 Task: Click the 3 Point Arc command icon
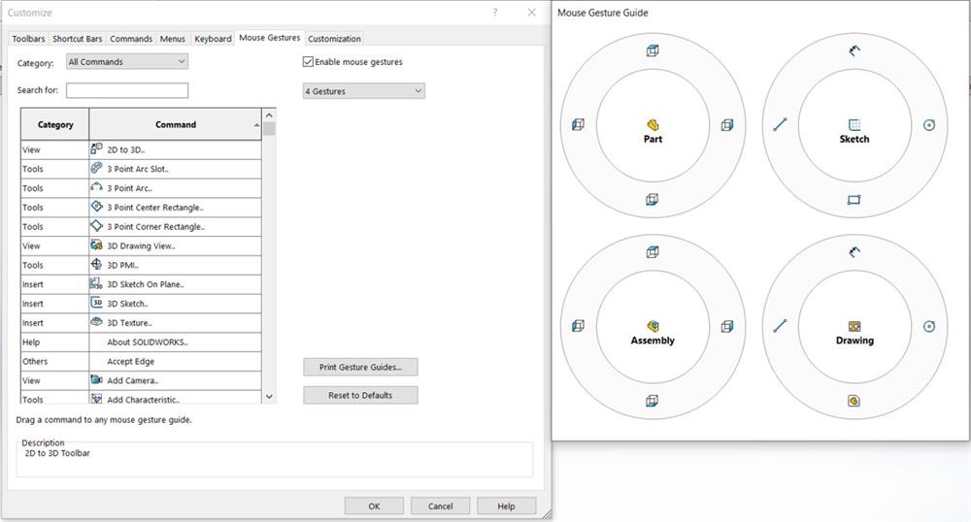pos(96,187)
